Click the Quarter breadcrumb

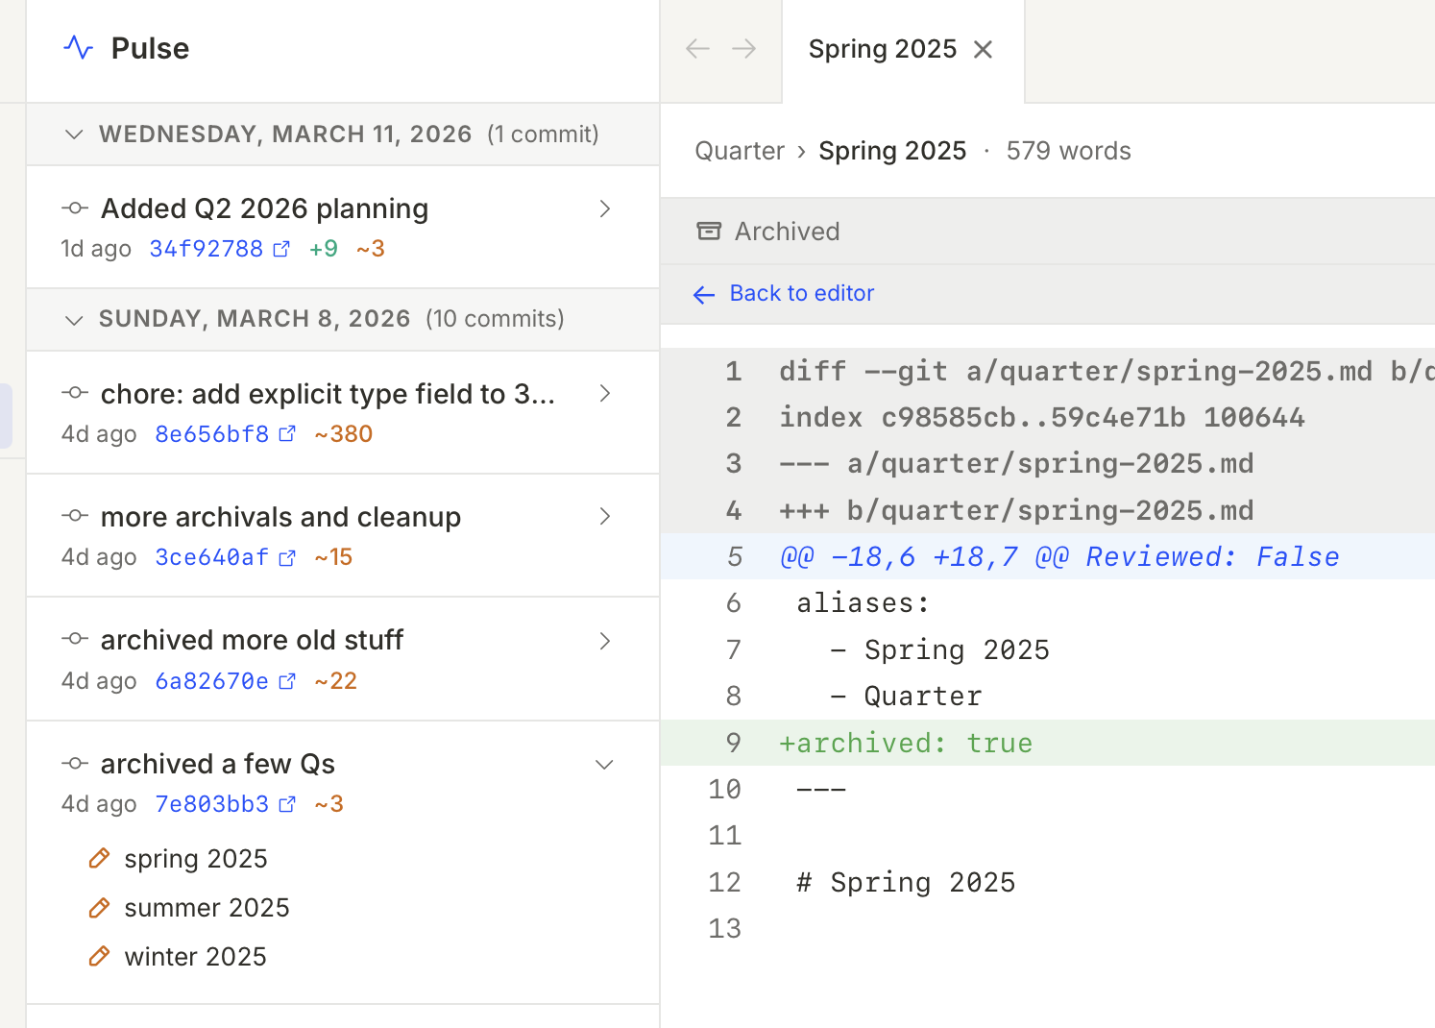click(x=740, y=152)
